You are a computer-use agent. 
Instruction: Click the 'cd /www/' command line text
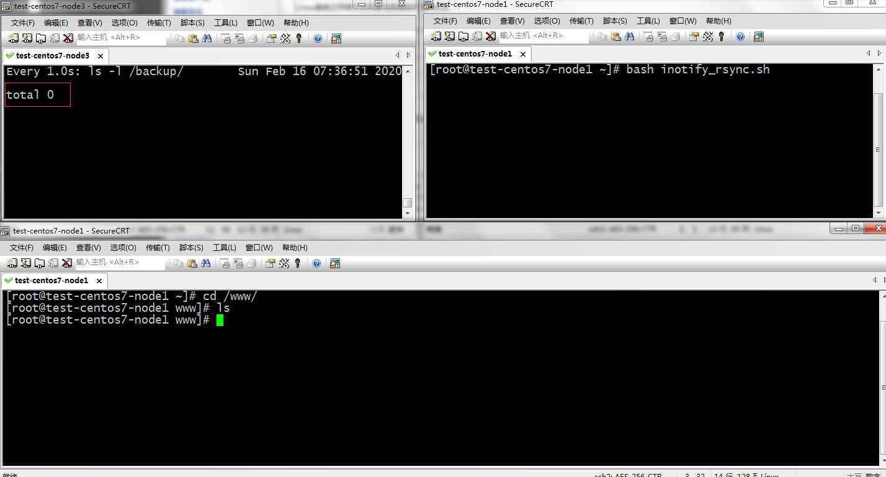coord(230,296)
